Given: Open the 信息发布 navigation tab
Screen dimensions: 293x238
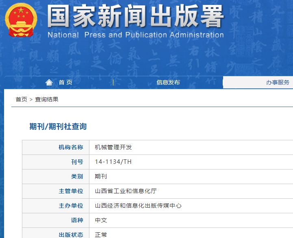Looking at the screenshot, I should pyautogui.click(x=168, y=82).
